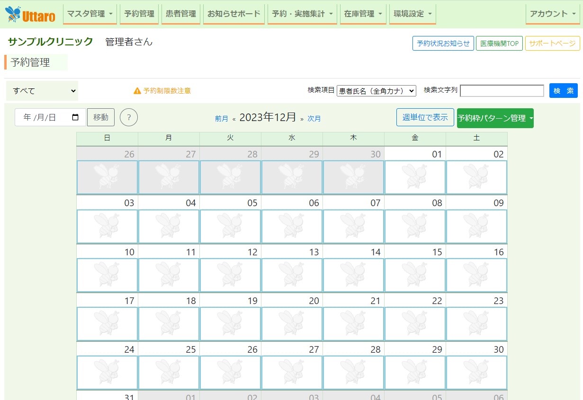Click the 予約状況お知らせ button
583x400 pixels.
443,43
